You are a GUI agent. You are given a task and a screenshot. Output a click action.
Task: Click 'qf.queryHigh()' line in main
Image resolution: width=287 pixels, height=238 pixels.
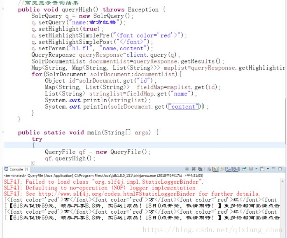pyautogui.click(x=70, y=159)
